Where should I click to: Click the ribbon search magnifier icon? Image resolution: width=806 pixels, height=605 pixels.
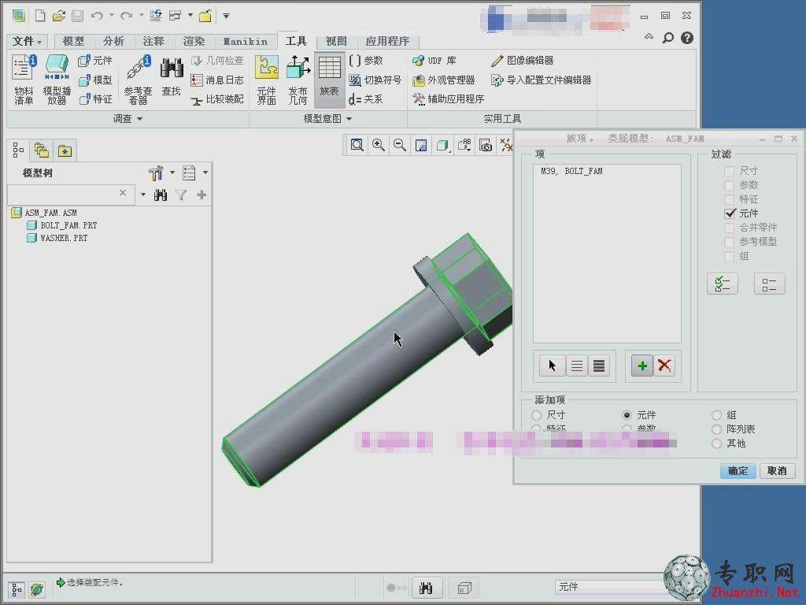pos(667,38)
